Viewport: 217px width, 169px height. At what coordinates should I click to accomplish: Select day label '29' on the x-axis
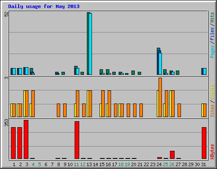pyautogui.click(x=191, y=164)
